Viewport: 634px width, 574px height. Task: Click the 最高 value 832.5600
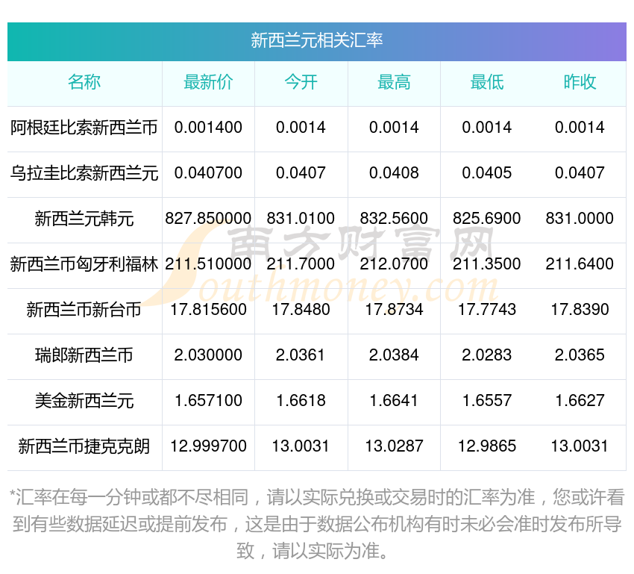tap(394, 219)
